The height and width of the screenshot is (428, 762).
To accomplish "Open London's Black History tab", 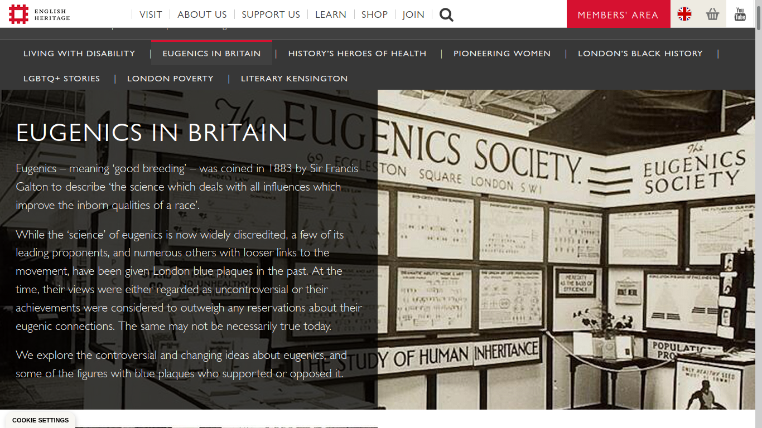I will point(640,53).
